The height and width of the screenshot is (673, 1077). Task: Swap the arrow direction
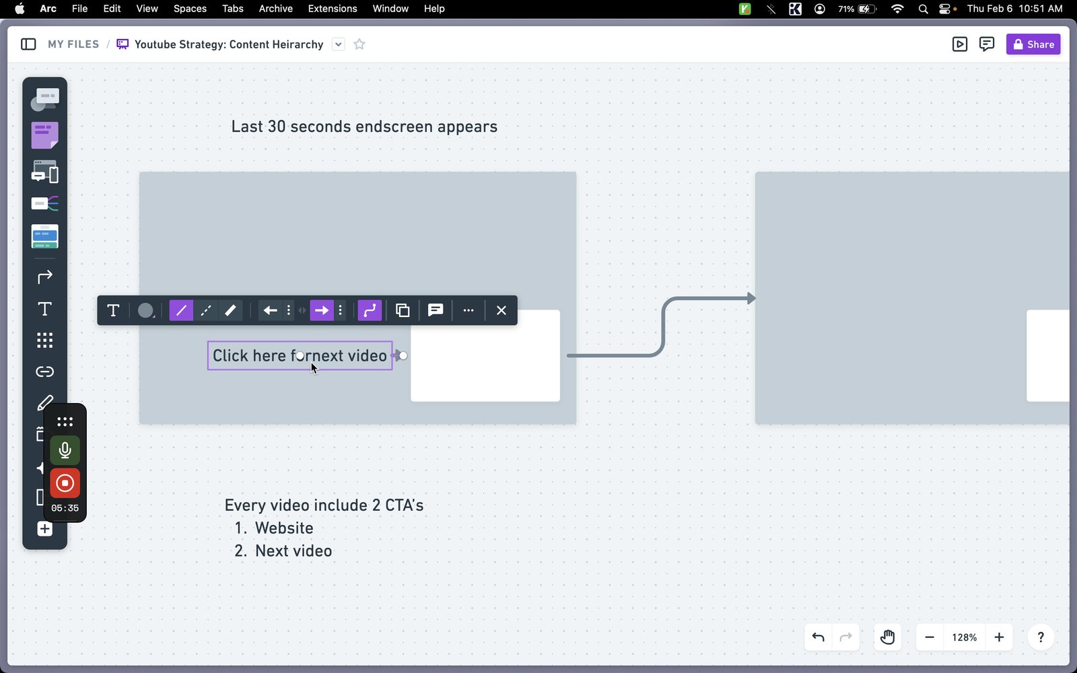point(302,310)
